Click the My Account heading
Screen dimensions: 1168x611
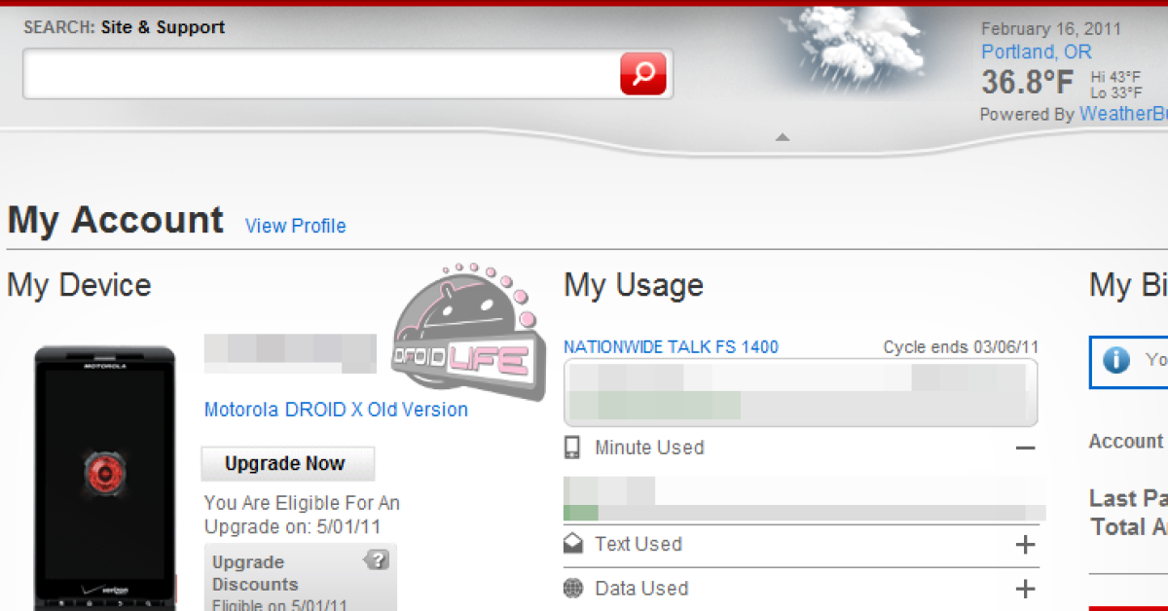point(115,221)
